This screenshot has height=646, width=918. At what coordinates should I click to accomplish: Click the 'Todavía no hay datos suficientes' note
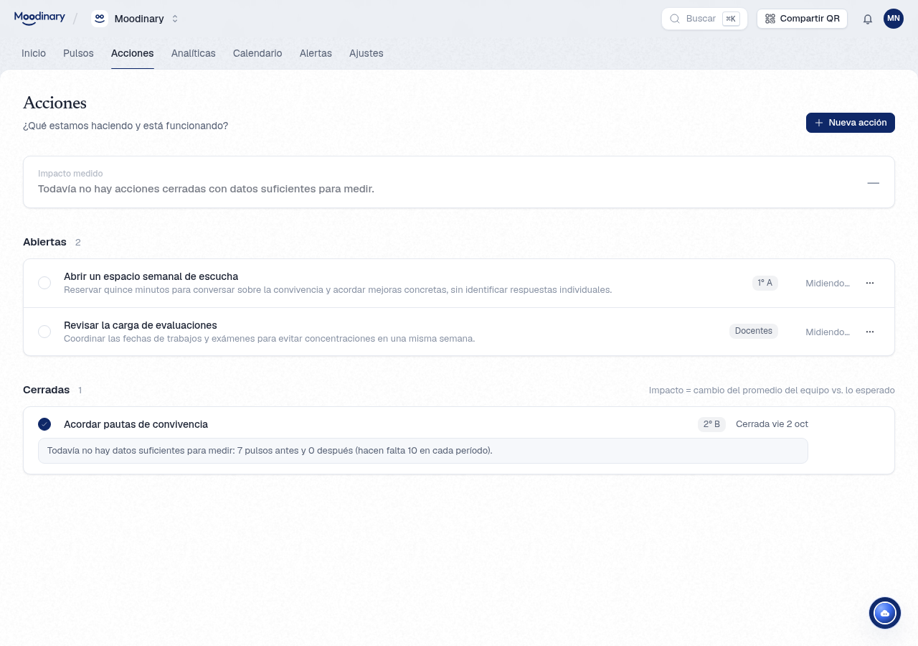point(423,451)
